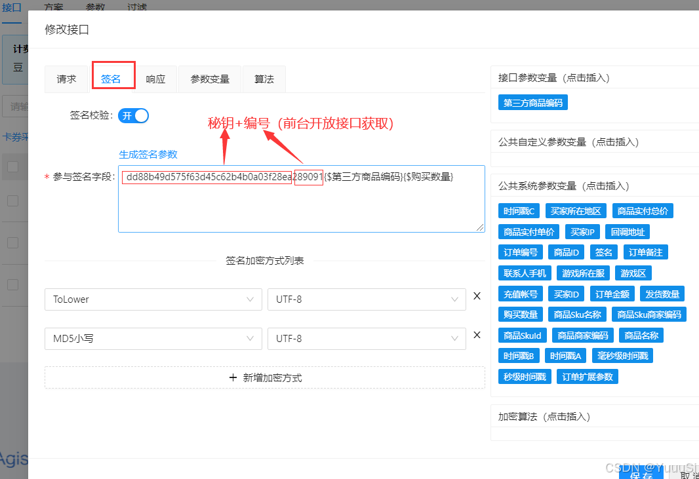Open the UTF-8 dropdown beside ToLower
The height and width of the screenshot is (479, 699).
click(367, 299)
